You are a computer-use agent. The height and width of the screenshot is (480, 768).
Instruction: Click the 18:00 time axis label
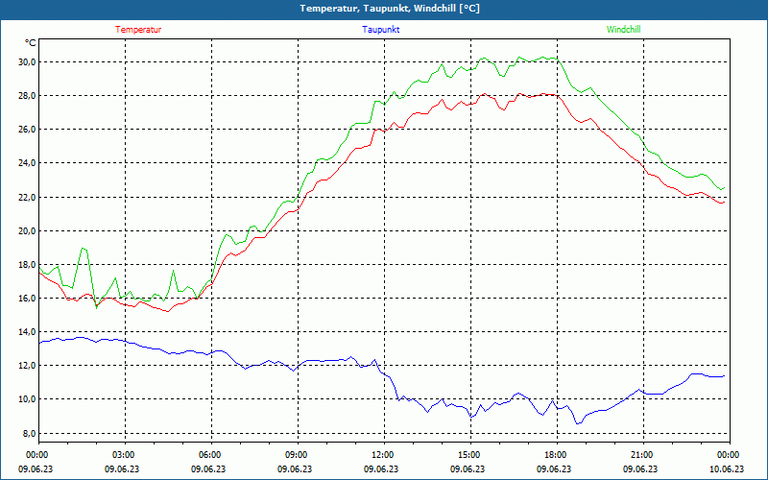coord(555,455)
